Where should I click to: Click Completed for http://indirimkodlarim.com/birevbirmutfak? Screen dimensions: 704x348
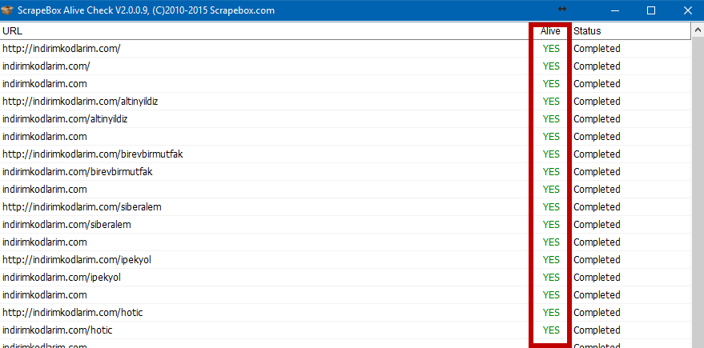(x=597, y=154)
